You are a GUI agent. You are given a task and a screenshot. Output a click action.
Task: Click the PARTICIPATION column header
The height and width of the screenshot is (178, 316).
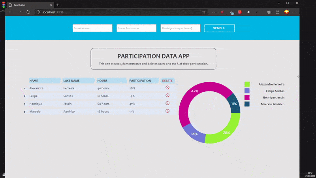click(x=143, y=81)
